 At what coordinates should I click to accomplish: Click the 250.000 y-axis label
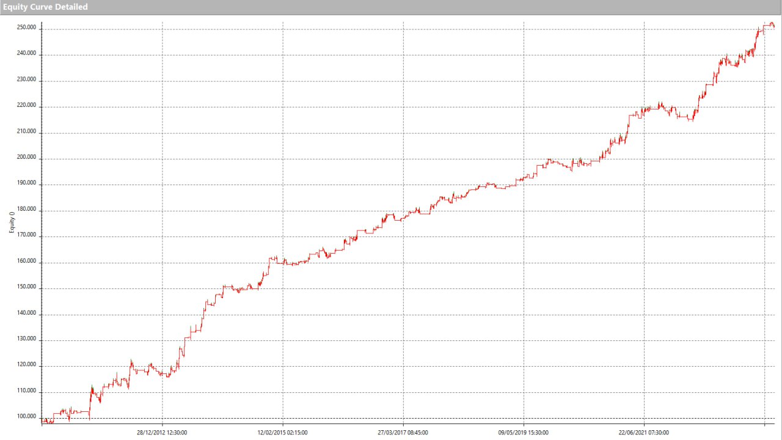(27, 29)
